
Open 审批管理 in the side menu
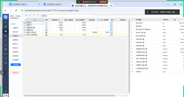point(15,60)
